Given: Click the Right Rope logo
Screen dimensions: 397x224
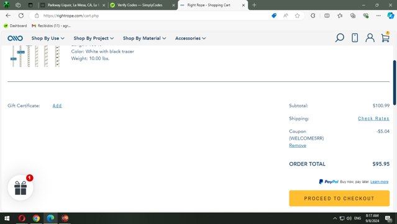Looking at the screenshot, I should [15, 38].
